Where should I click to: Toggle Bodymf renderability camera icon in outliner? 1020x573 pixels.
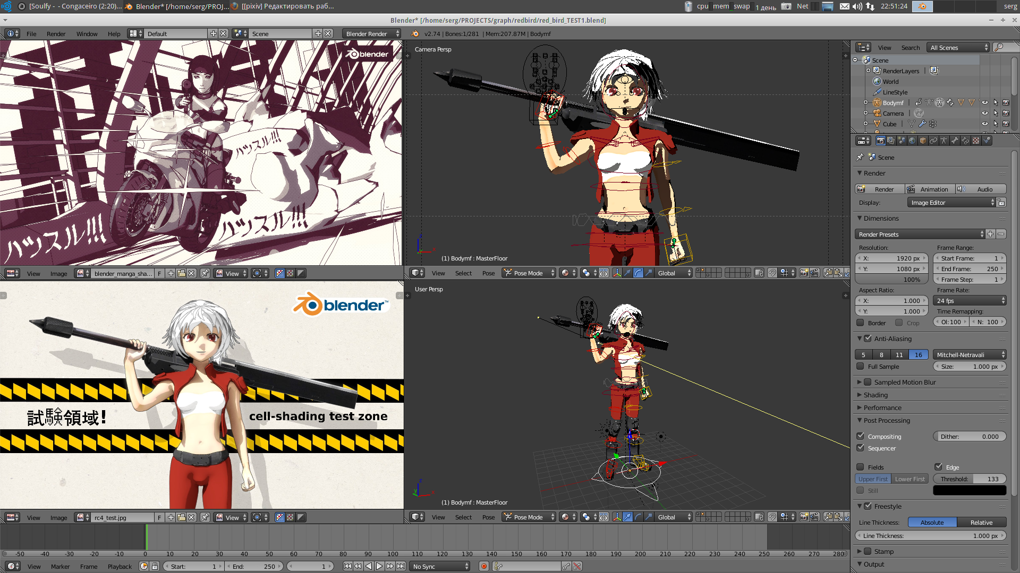coord(1006,102)
